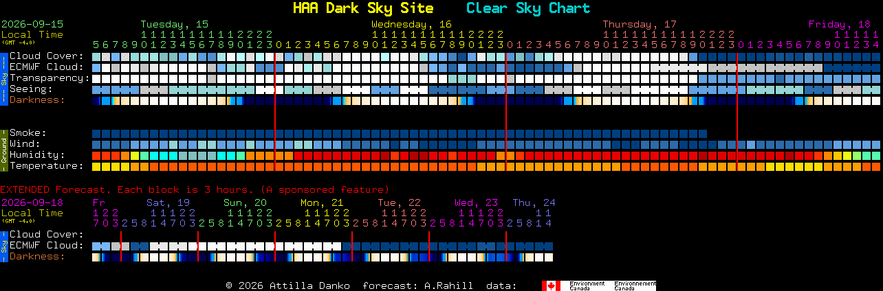Click the Thursday, 17 date header
Screen dimensions: 883x291
coord(640,24)
